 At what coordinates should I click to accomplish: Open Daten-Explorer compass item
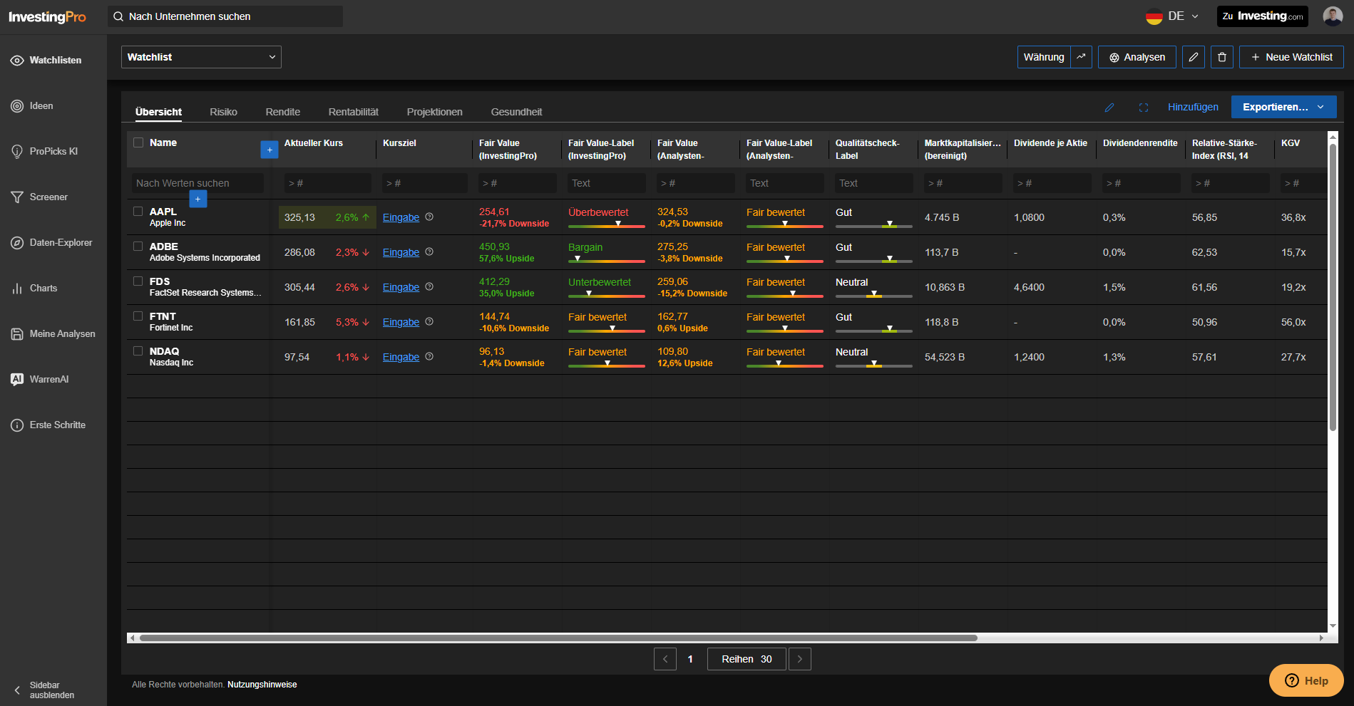coord(51,243)
